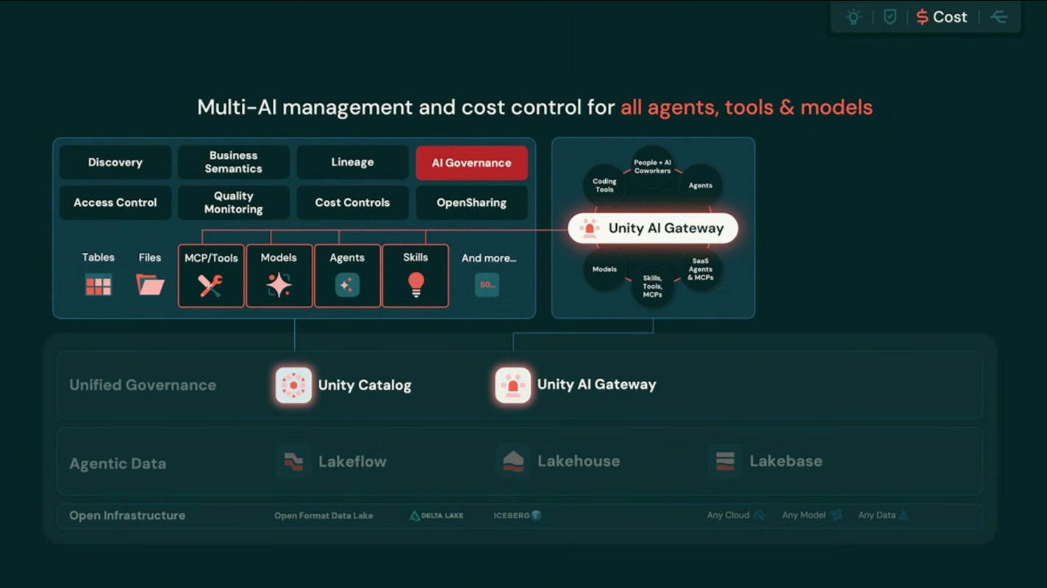Screen dimensions: 1047x588
Task: Open the Quality Monitoring tile
Action: (234, 203)
